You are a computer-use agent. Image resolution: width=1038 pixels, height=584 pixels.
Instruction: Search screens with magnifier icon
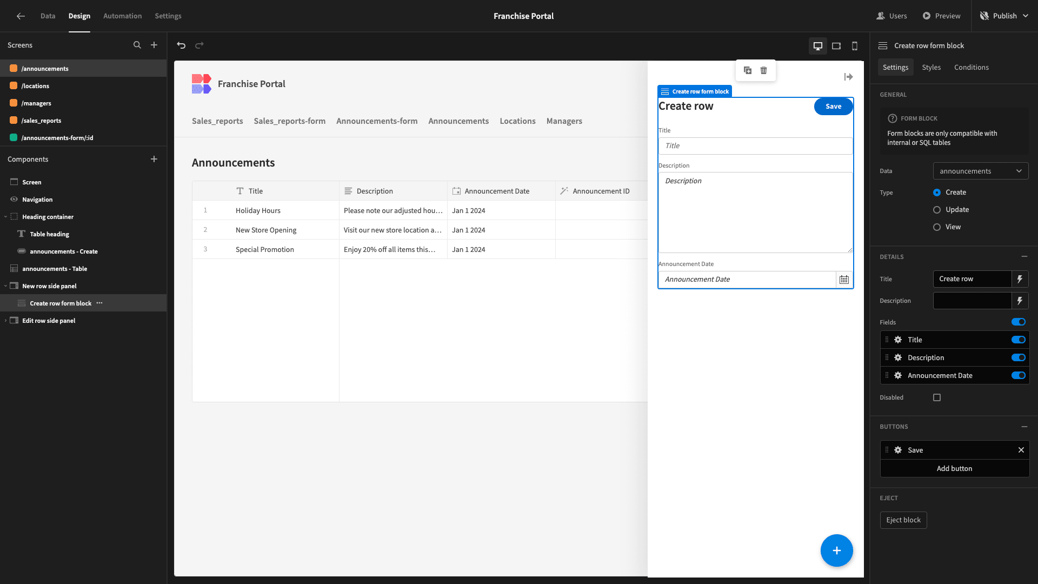point(137,45)
